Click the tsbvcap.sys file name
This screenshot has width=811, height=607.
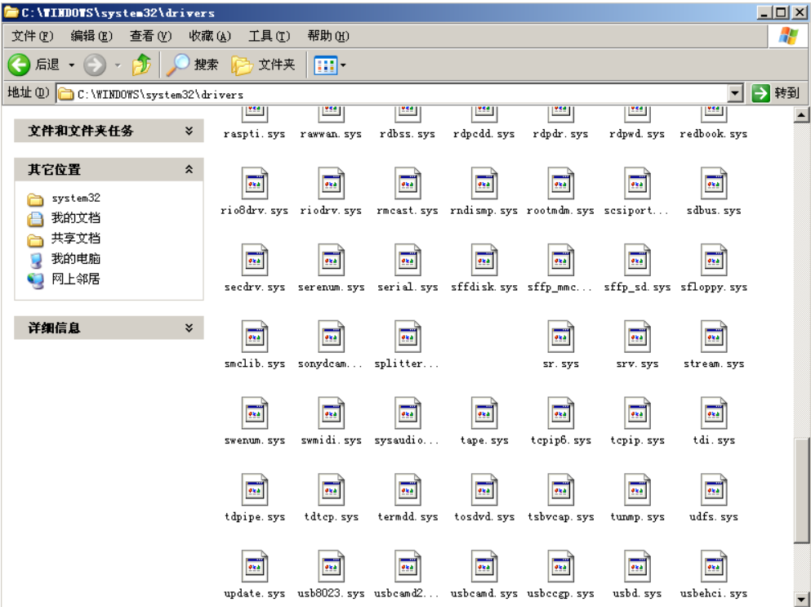click(x=560, y=516)
